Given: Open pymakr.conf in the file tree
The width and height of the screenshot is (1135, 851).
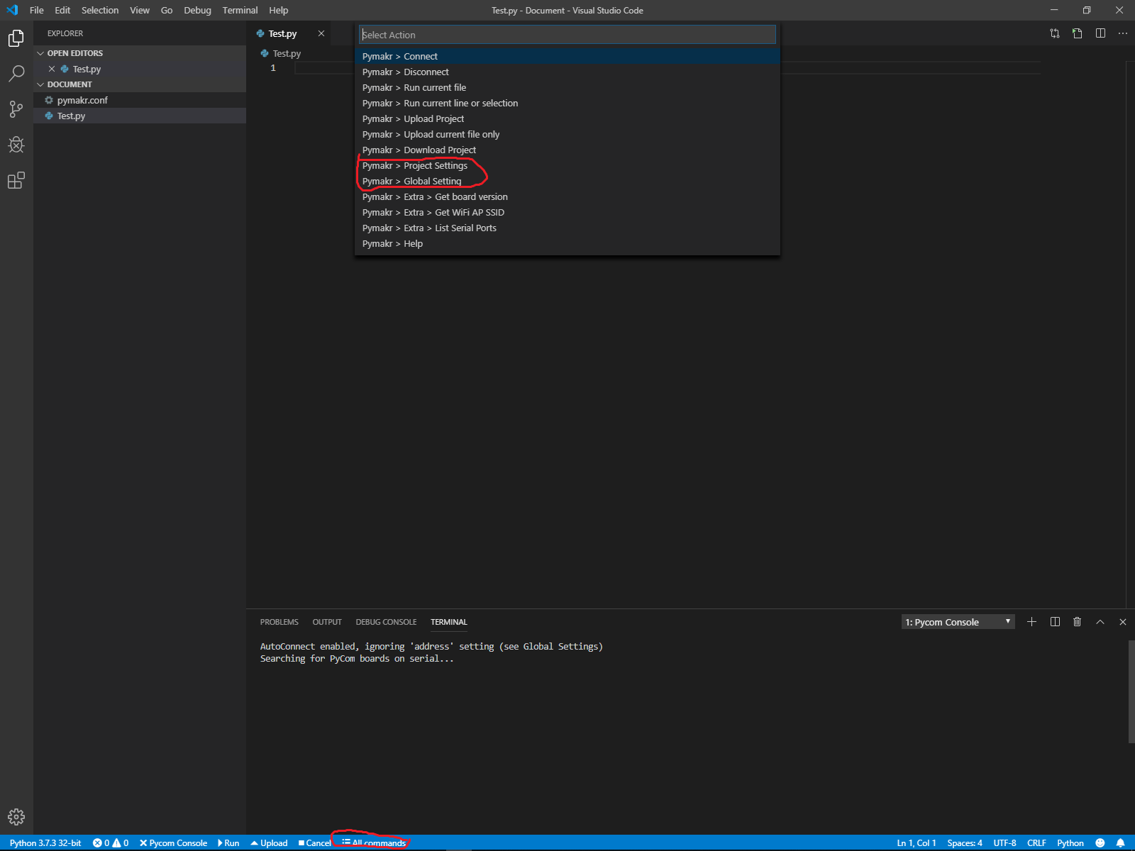Looking at the screenshot, I should point(82,100).
